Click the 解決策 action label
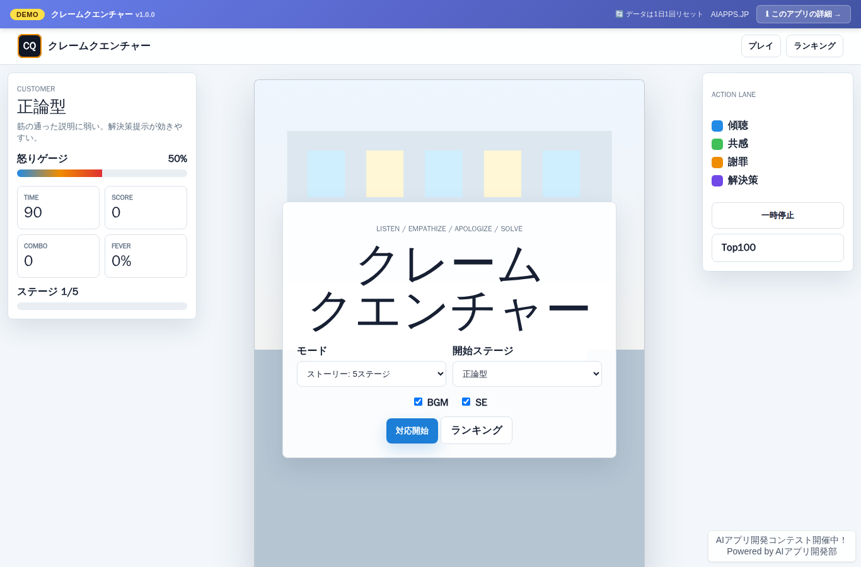The width and height of the screenshot is (861, 567). (743, 180)
